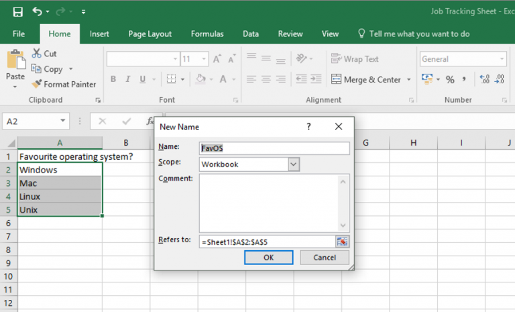Save the workbook with the floppy disk icon
The width and height of the screenshot is (515, 312).
tap(17, 12)
